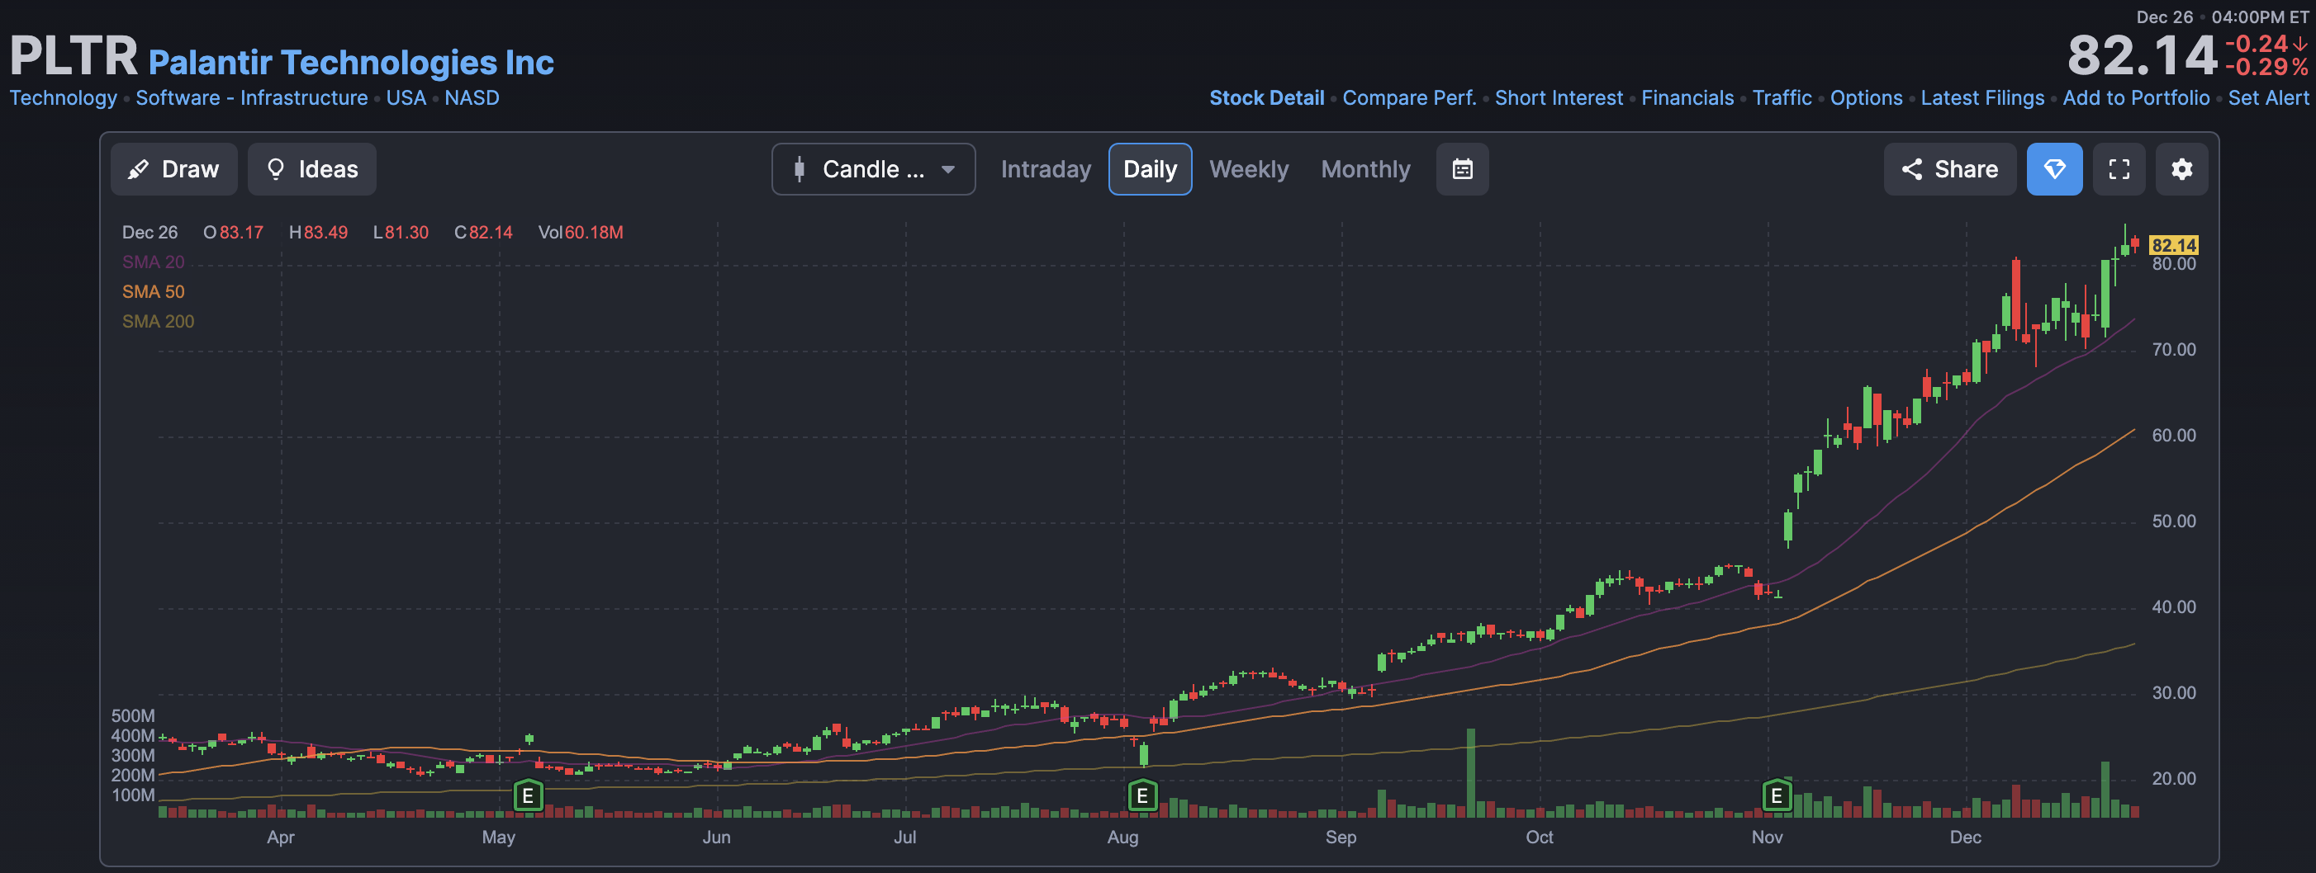Viewport: 2316px width, 873px height.
Task: Switch to the Intraday timeframe
Action: point(1046,169)
